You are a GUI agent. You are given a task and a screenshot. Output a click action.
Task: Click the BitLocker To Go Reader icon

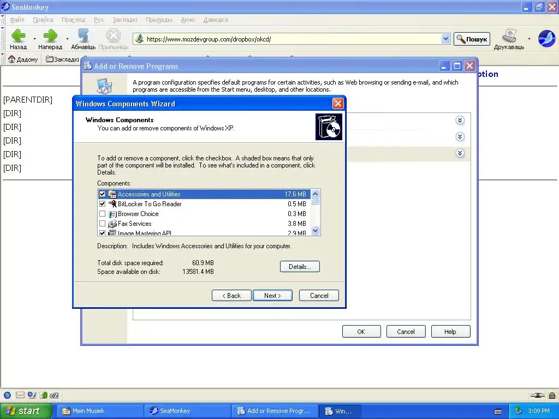[112, 204]
